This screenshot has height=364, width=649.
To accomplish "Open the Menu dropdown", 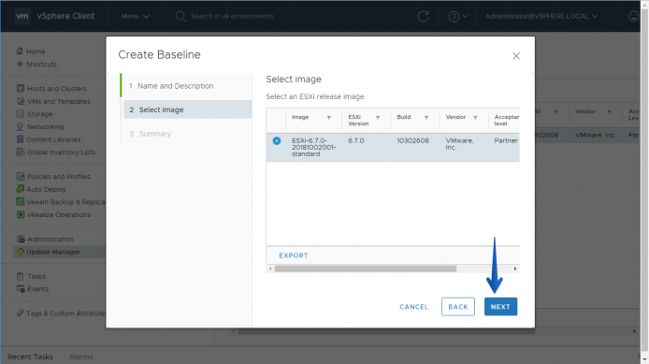I will click(135, 16).
